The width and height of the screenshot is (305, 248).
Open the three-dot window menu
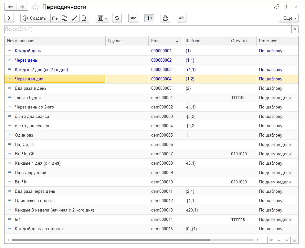point(286,7)
